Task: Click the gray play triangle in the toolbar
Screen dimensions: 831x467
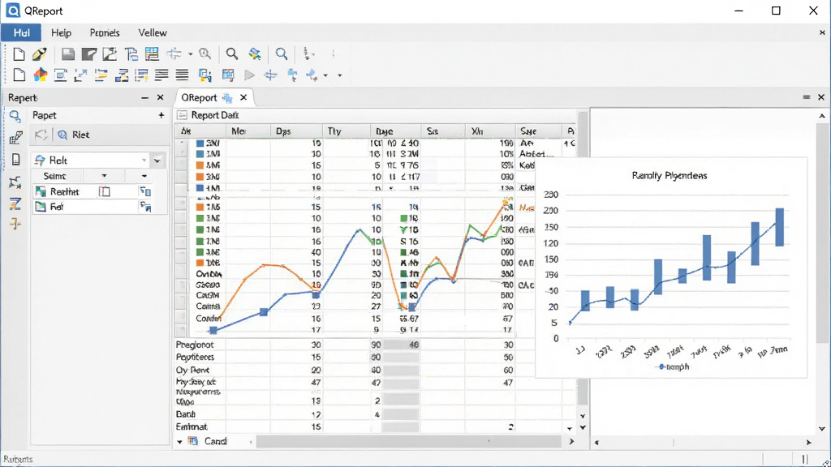Action: [249, 75]
